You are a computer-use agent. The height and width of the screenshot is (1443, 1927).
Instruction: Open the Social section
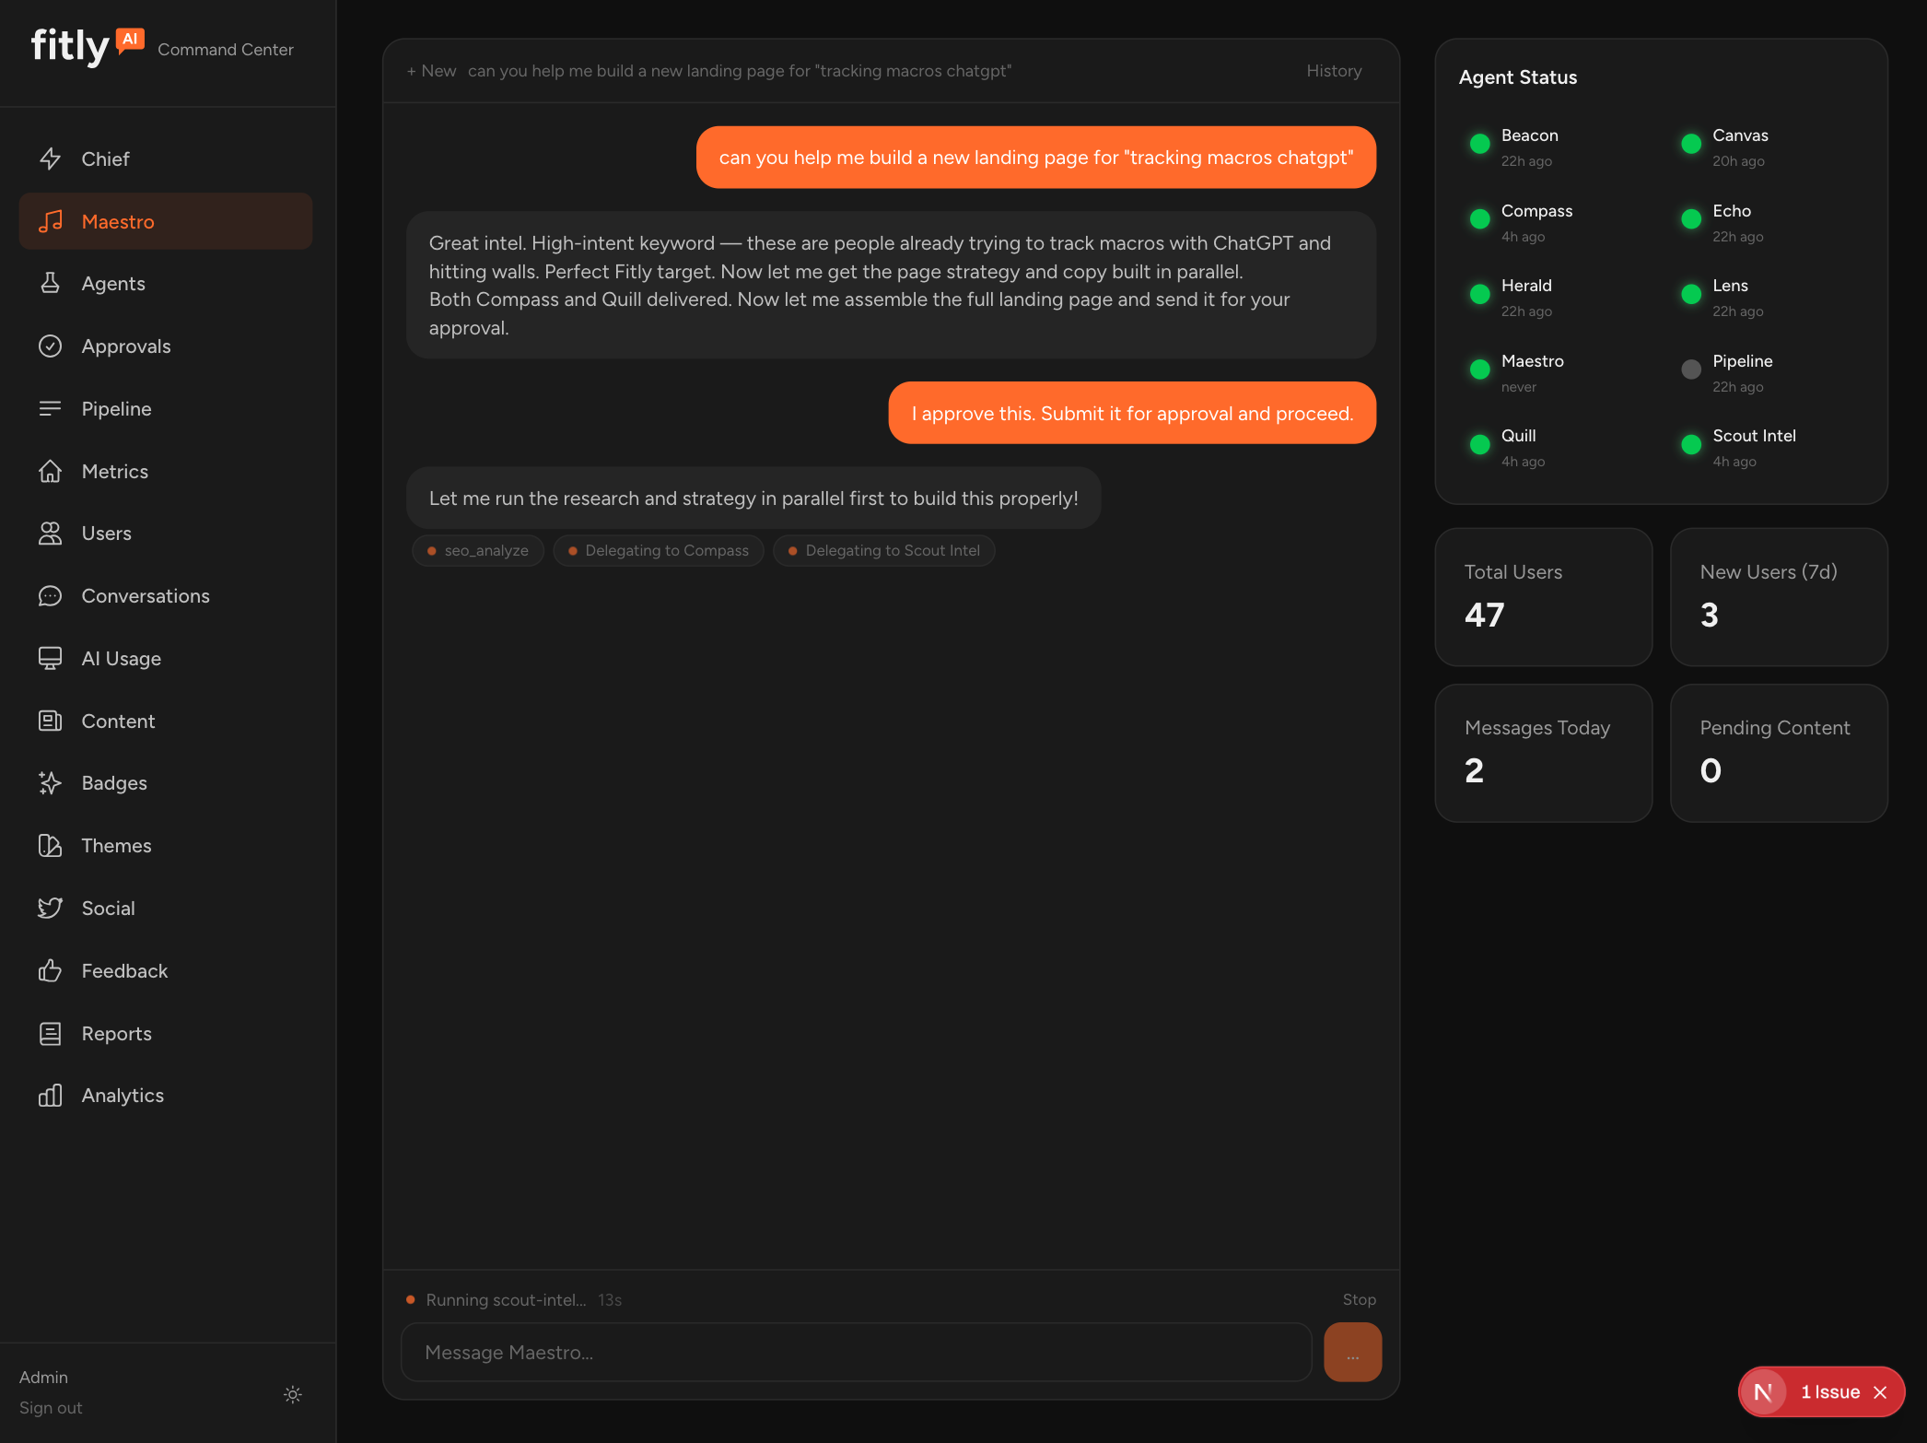click(108, 908)
